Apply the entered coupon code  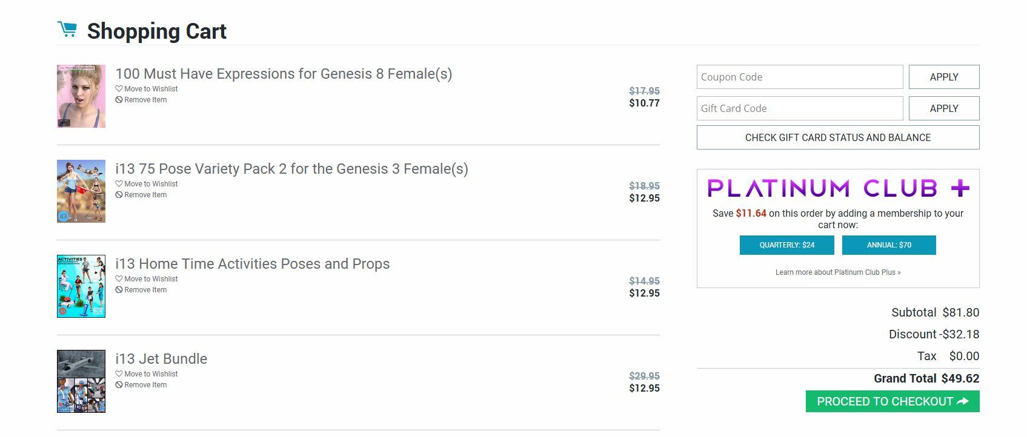click(943, 77)
